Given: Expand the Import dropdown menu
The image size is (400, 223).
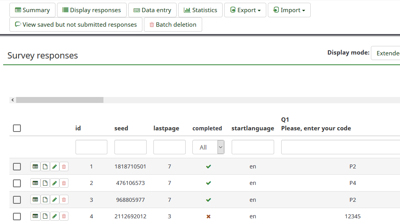Looking at the screenshot, I should point(289,10).
